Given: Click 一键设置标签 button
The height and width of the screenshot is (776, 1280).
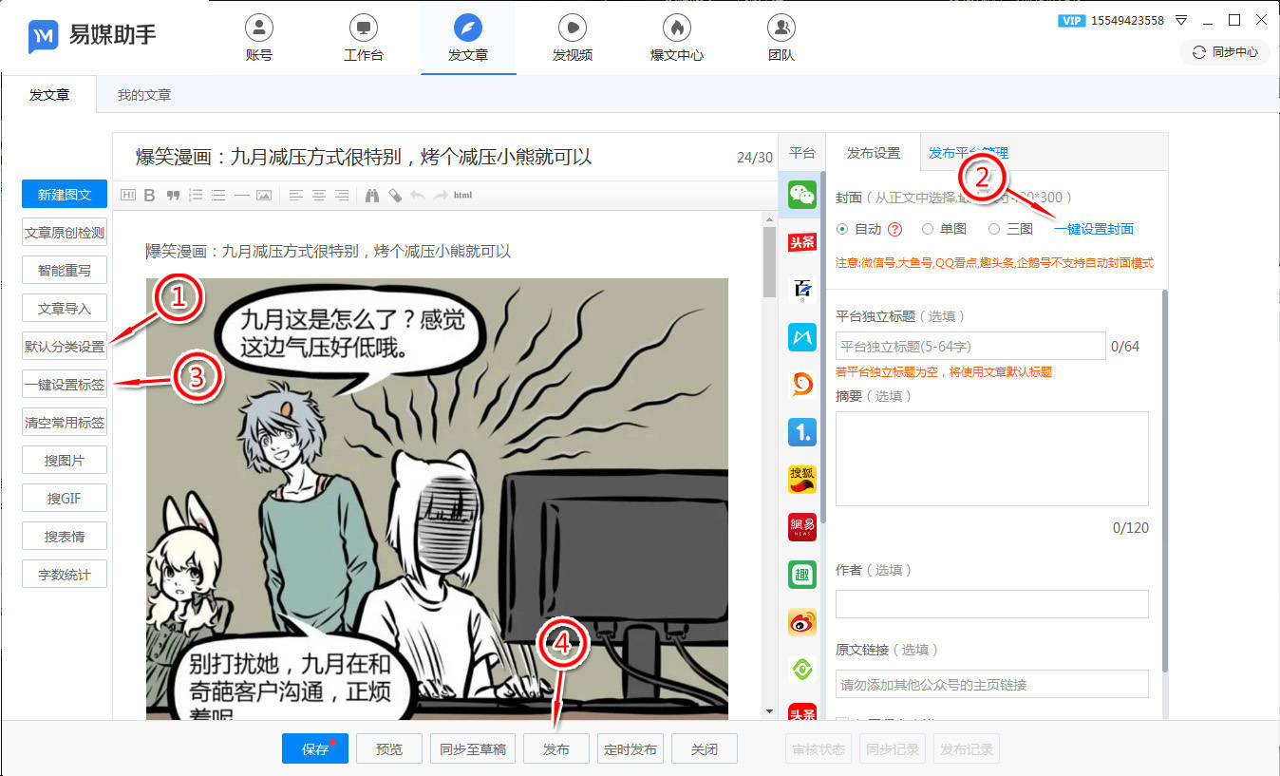Looking at the screenshot, I should click(65, 385).
